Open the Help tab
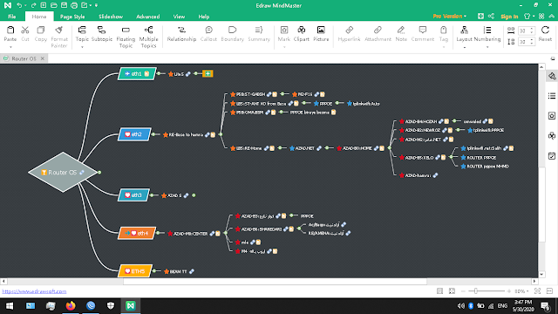This screenshot has width=558, height=314. 203,17
